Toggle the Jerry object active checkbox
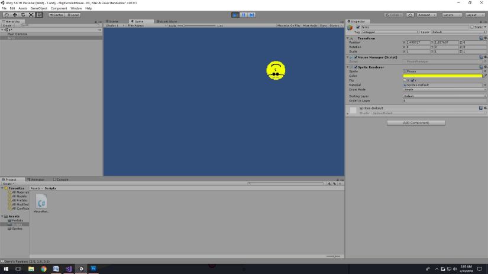Screen dimensions: 488x274 pyautogui.click(x=357, y=27)
